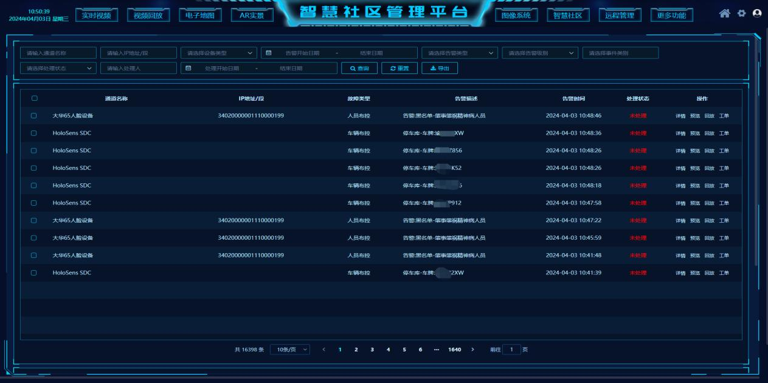This screenshot has width=768, height=383.
Task: Open 详情 for the 10:48:46 alarm
Action: pyautogui.click(x=680, y=116)
